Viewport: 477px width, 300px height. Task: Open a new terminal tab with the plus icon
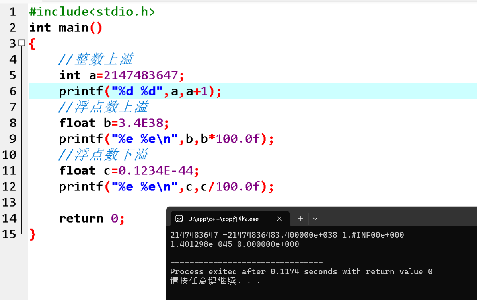point(300,218)
